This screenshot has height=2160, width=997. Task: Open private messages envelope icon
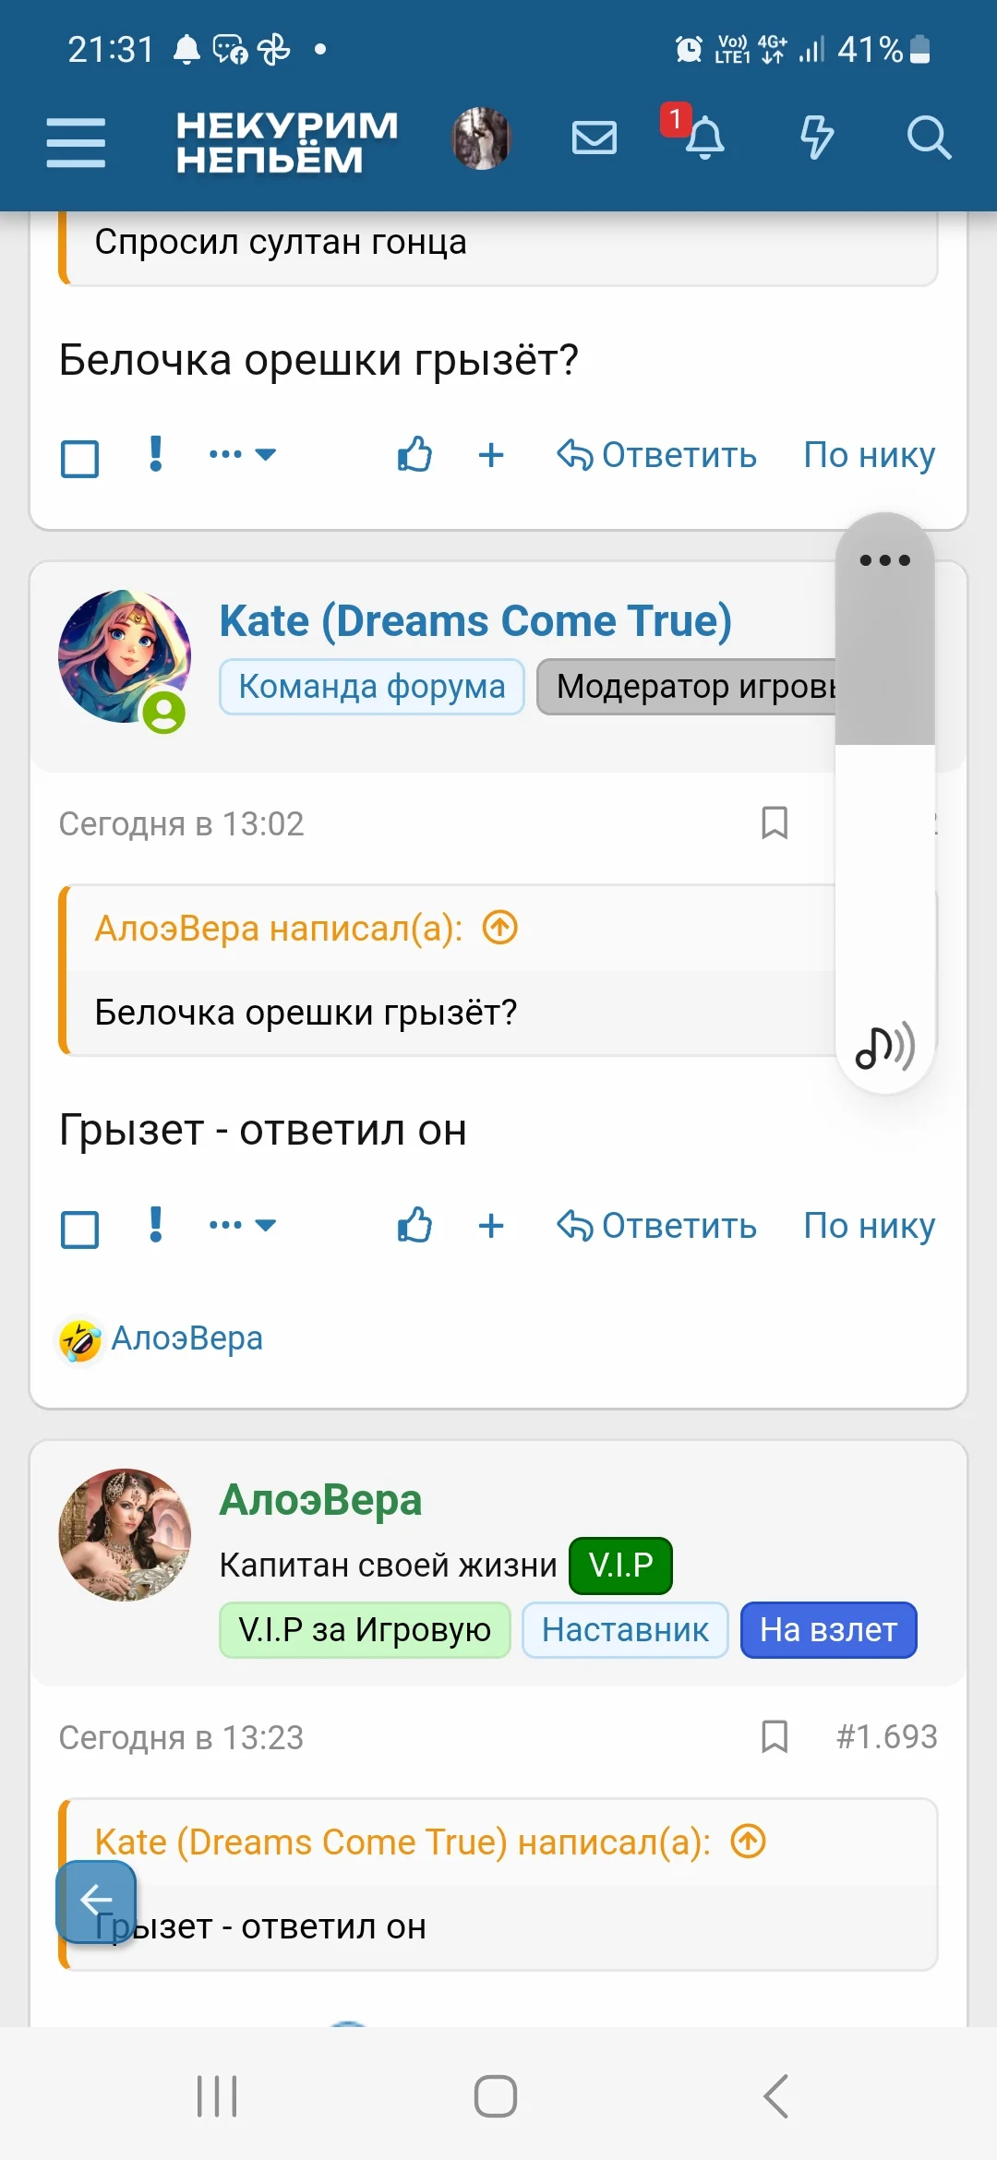coord(594,138)
